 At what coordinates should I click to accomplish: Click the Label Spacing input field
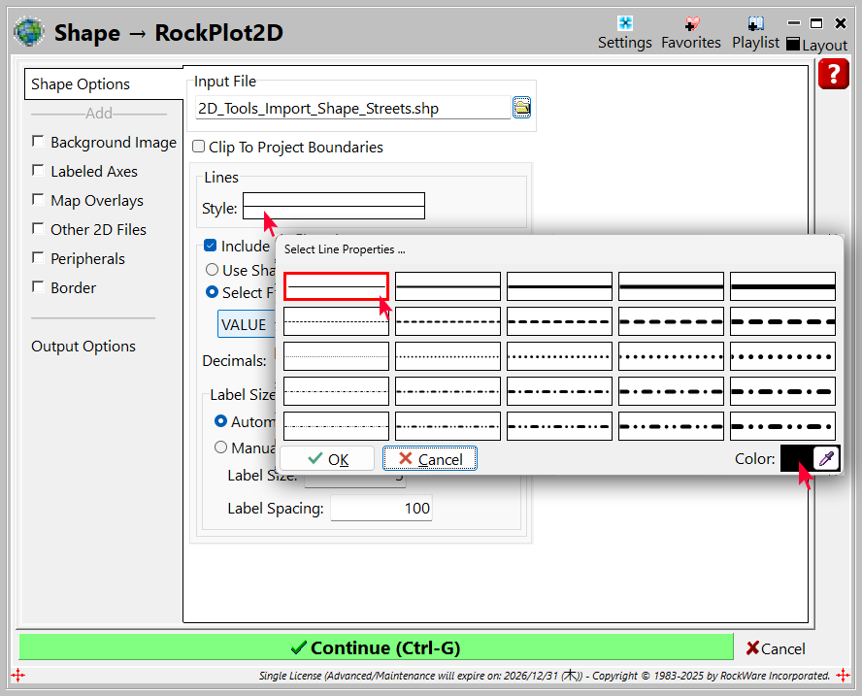click(x=381, y=509)
